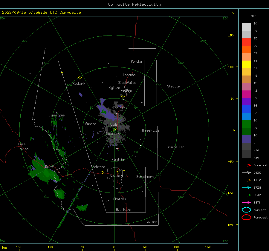
Task: Click the Olds label
Action: 114,124
